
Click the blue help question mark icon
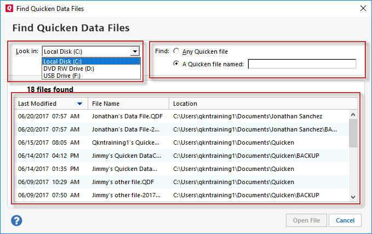click(x=16, y=220)
